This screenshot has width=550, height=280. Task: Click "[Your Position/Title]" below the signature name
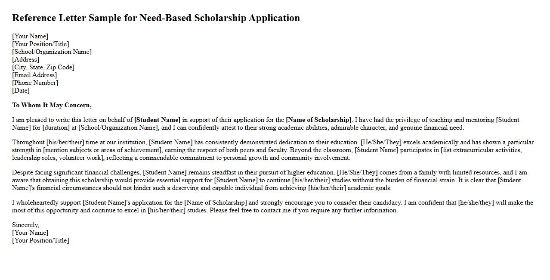(40, 240)
